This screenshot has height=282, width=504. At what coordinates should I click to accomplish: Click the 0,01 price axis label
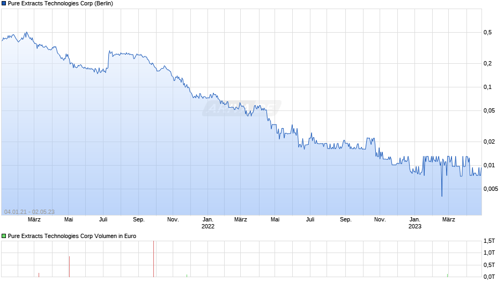point(489,165)
